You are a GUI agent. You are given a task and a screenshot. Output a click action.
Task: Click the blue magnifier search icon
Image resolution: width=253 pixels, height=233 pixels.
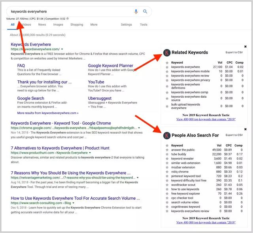point(145,11)
